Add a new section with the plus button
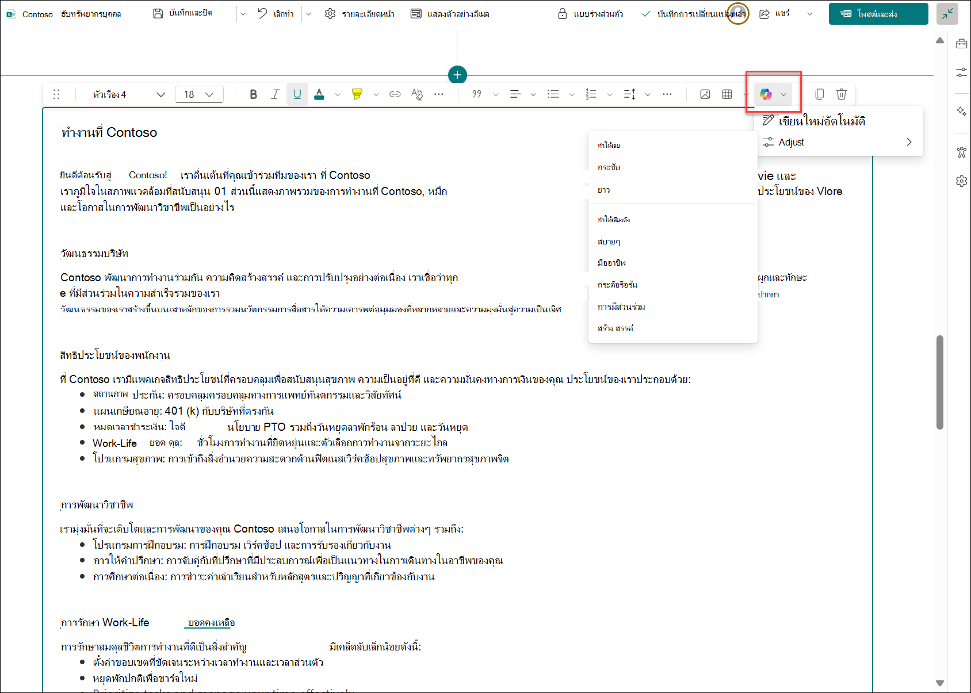Image resolution: width=971 pixels, height=693 pixels. point(457,75)
